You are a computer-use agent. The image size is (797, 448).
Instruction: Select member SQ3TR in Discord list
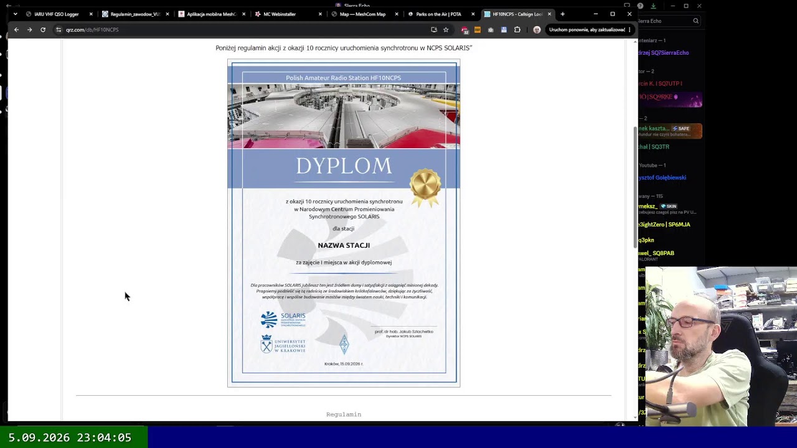click(x=654, y=147)
